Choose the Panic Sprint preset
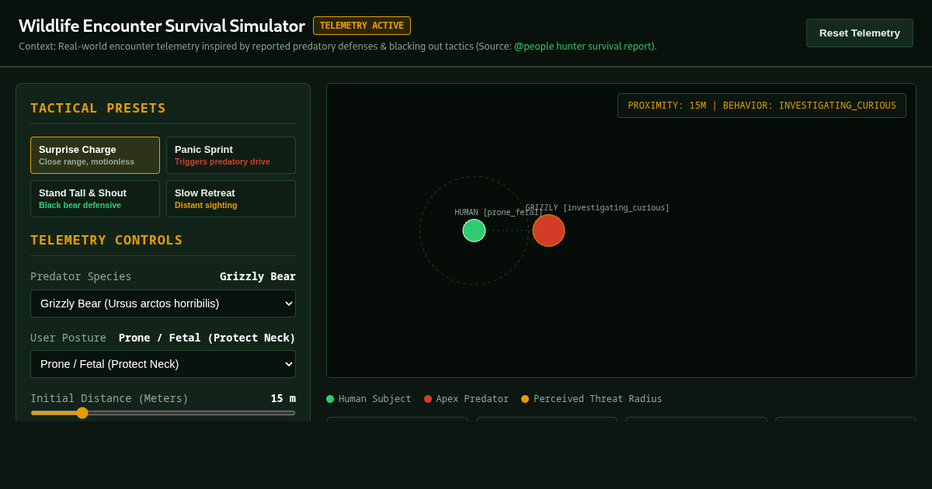This screenshot has width=932, height=489. tap(231, 155)
